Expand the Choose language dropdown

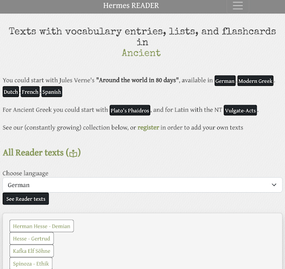click(x=142, y=185)
